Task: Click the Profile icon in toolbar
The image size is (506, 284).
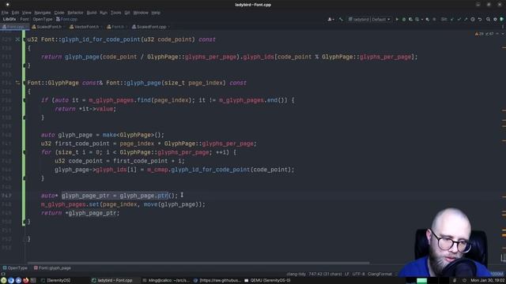Action: (x=417, y=19)
